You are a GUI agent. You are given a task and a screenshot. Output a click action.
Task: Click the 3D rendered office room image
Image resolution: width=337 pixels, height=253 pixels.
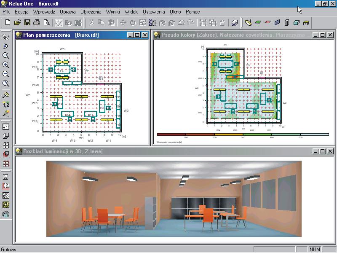[174, 199]
